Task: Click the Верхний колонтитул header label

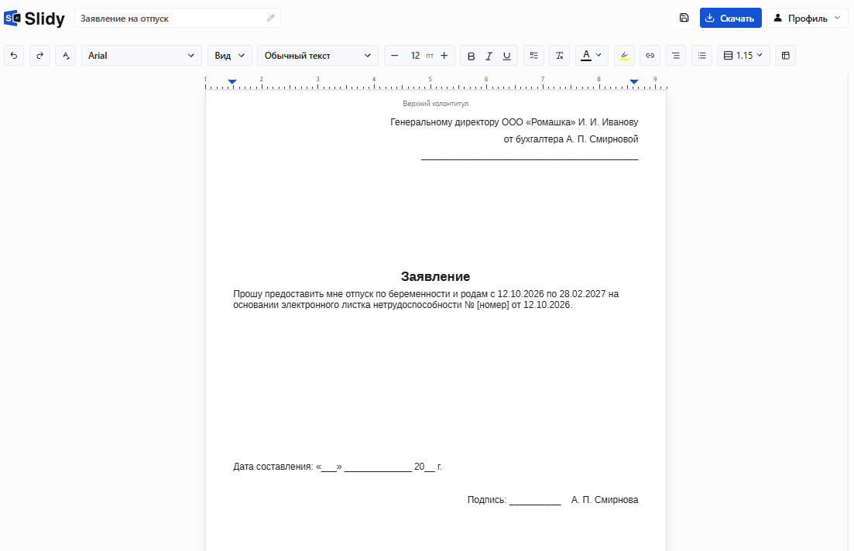Action: coord(435,104)
